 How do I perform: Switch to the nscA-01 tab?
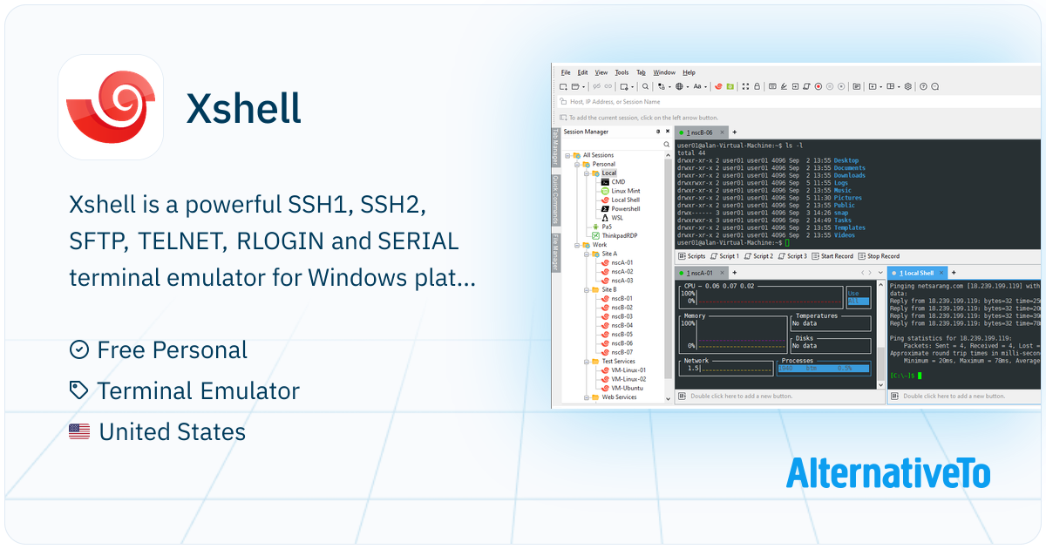702,273
